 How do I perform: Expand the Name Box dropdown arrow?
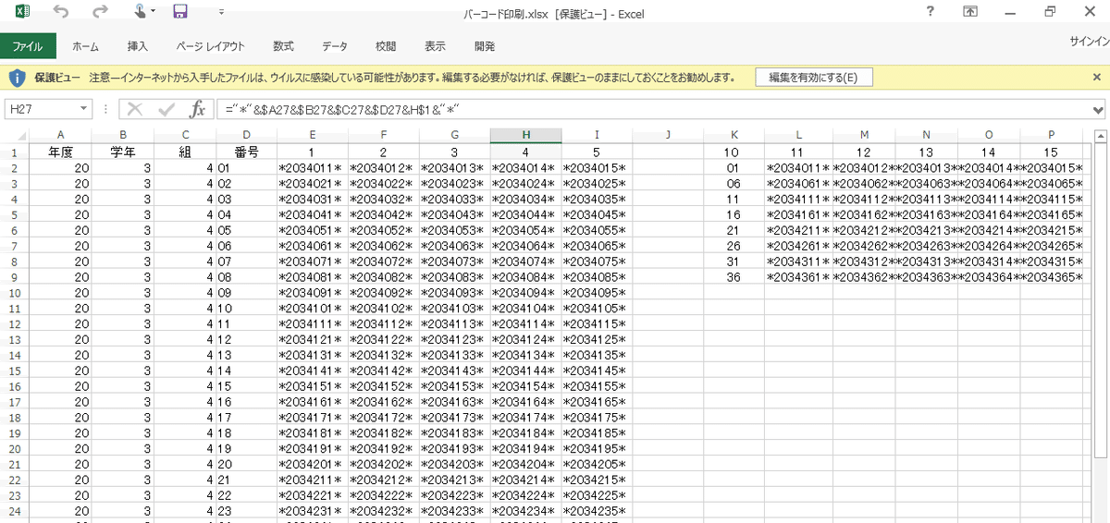[x=84, y=110]
